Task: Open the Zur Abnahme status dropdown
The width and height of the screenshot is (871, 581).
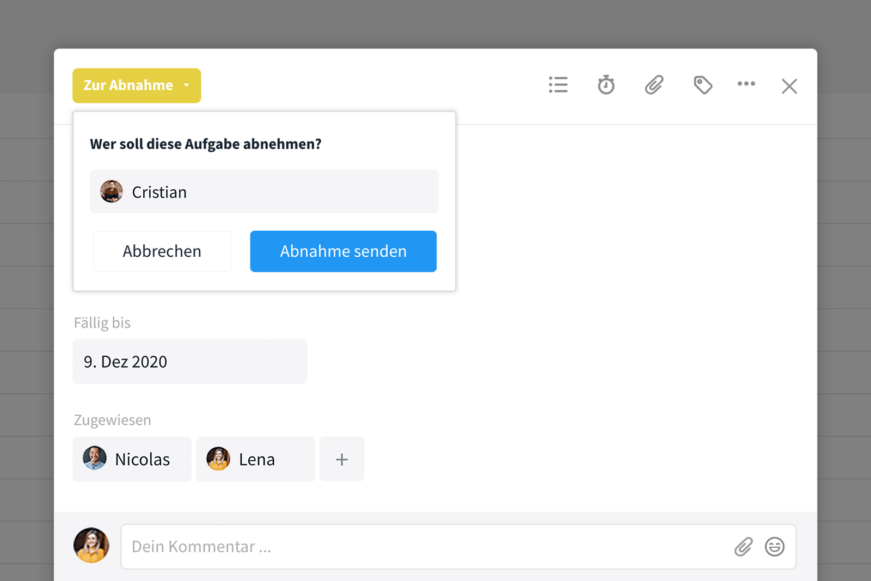Action: [137, 85]
